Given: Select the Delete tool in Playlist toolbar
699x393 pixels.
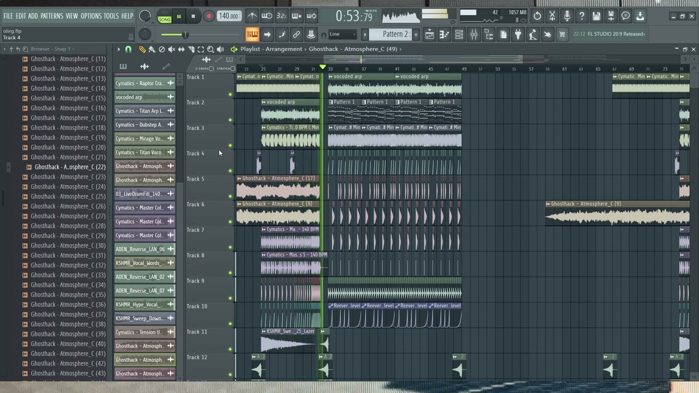Looking at the screenshot, I should [x=162, y=49].
